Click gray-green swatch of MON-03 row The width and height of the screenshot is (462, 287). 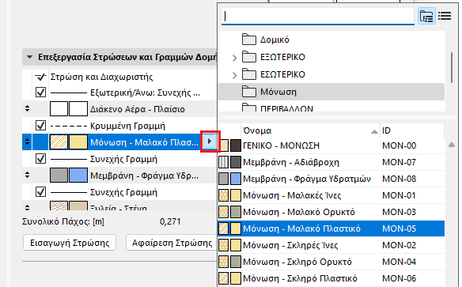(x=236, y=212)
